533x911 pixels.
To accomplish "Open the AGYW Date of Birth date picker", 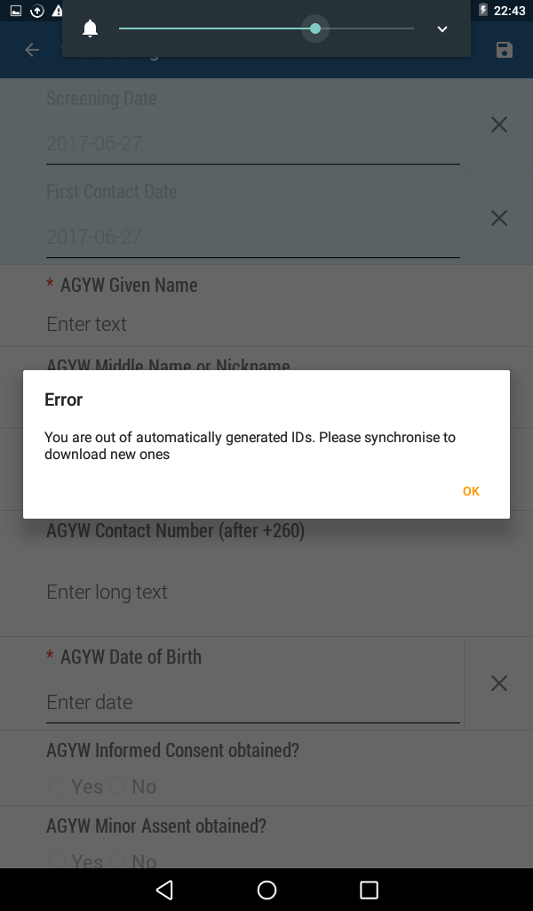I will coord(253,703).
